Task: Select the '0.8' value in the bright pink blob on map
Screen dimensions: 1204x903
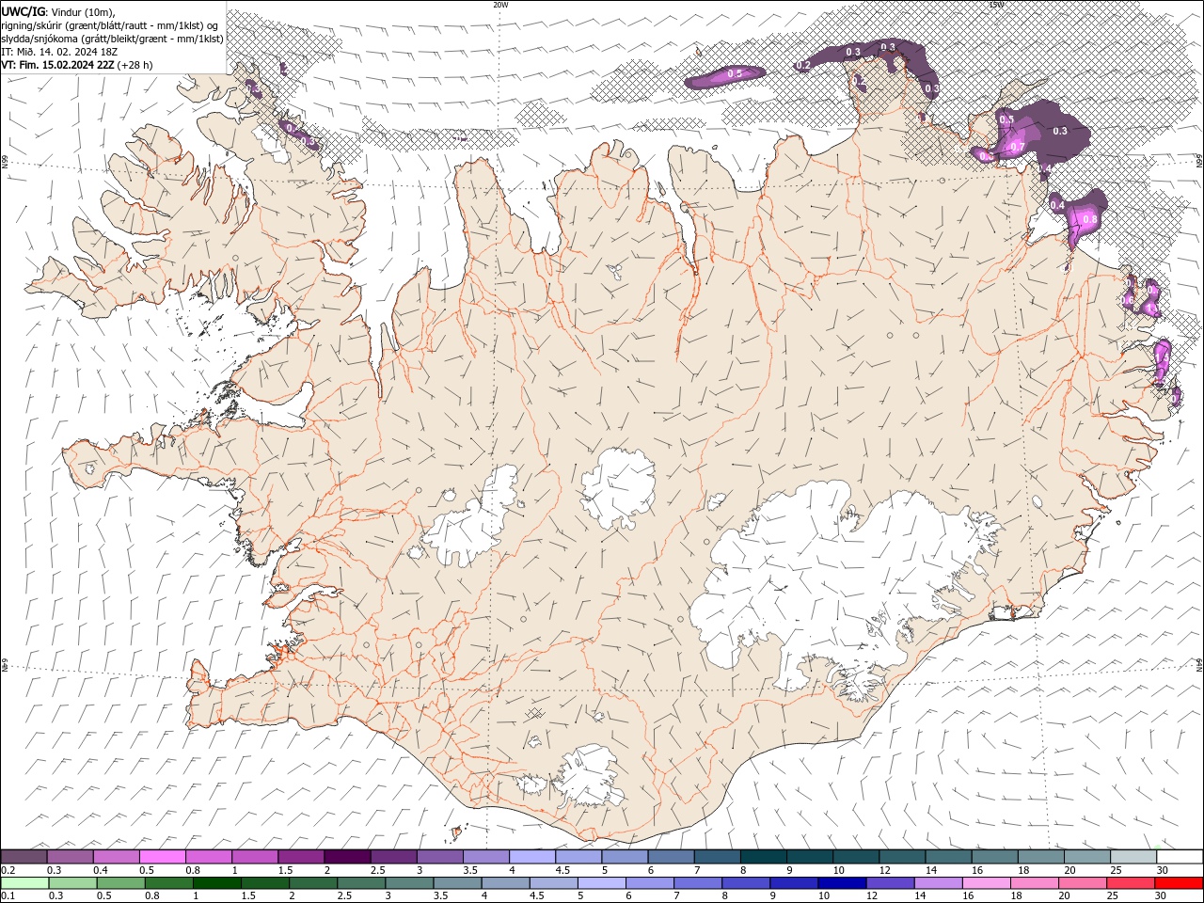Action: (x=1090, y=219)
